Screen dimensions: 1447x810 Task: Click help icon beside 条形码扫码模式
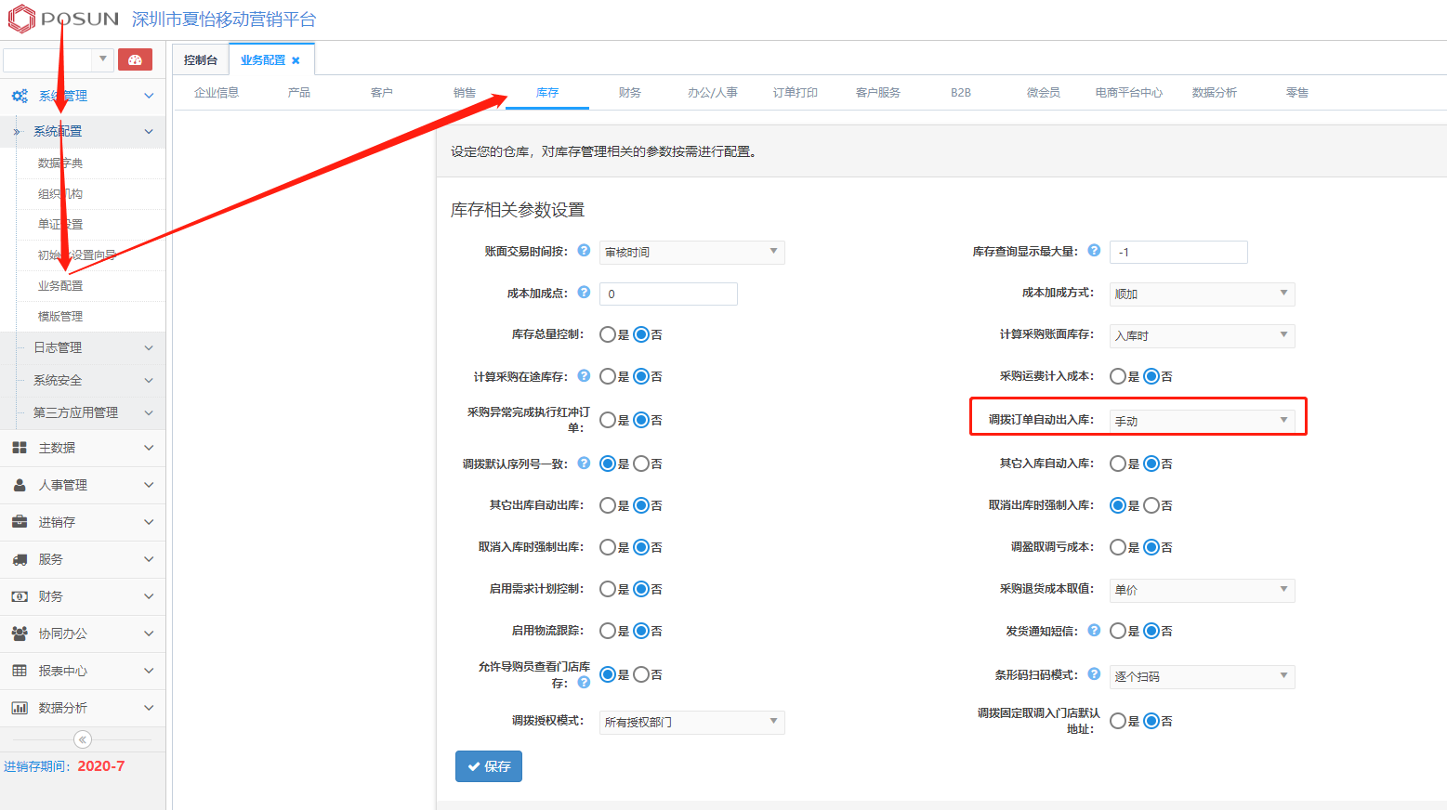pyautogui.click(x=1094, y=674)
